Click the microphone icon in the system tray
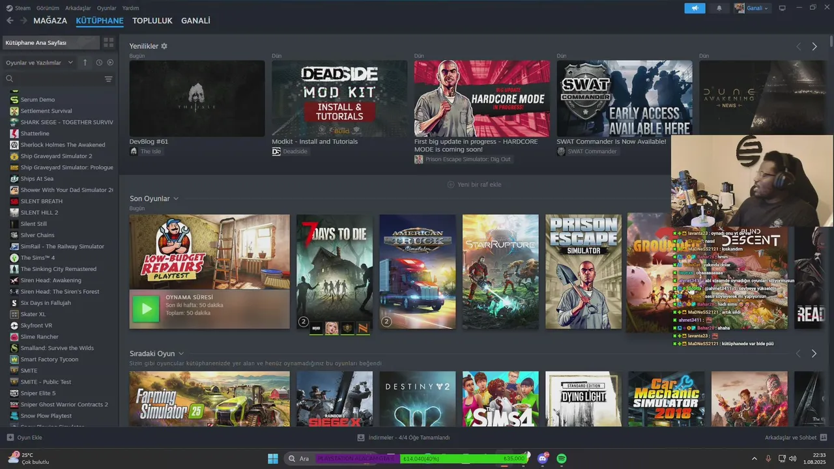834x469 pixels. 768,459
